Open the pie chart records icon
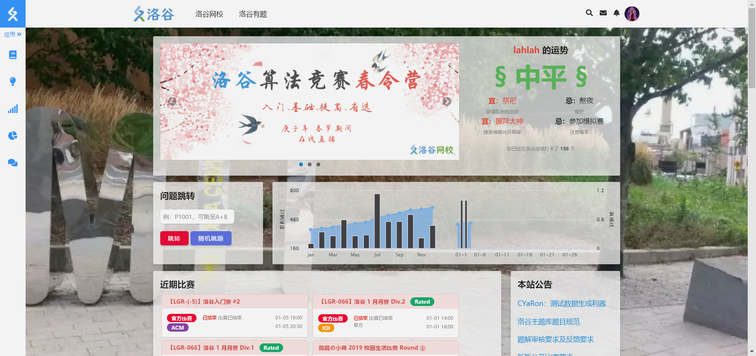Viewport: 756px width, 356px height. pyautogui.click(x=13, y=135)
